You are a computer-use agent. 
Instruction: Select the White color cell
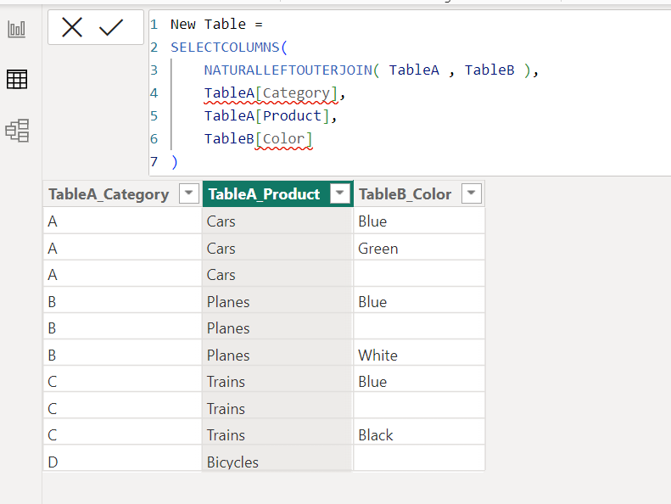(419, 355)
